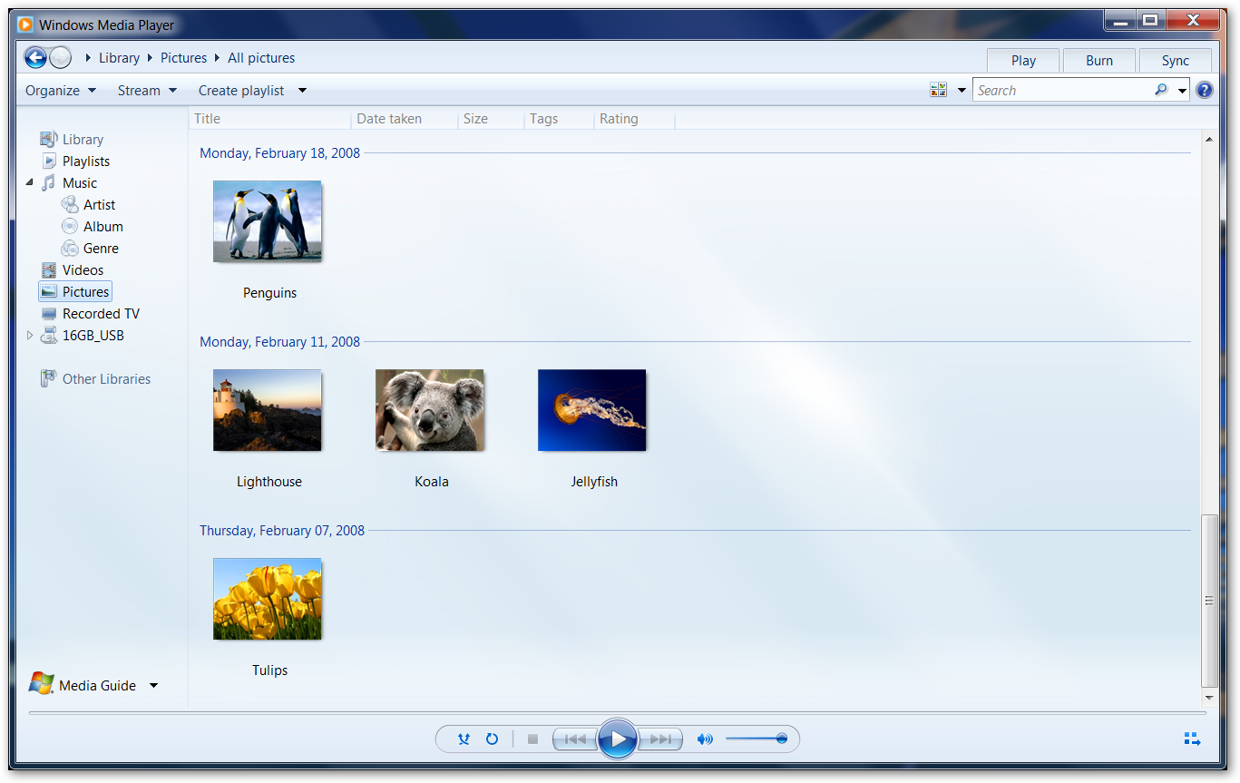The width and height of the screenshot is (1240, 783).
Task: Click Library in the breadcrumb path
Action: tap(119, 58)
